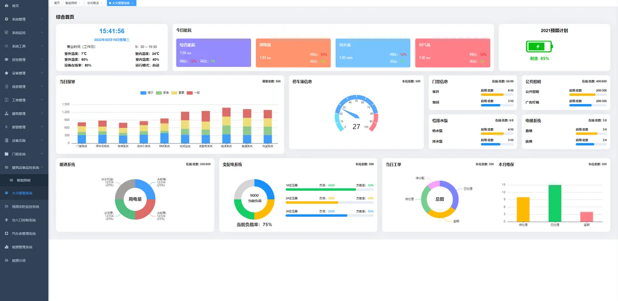Collapse the 建筑设备监控系统 menu chevron

[42, 168]
